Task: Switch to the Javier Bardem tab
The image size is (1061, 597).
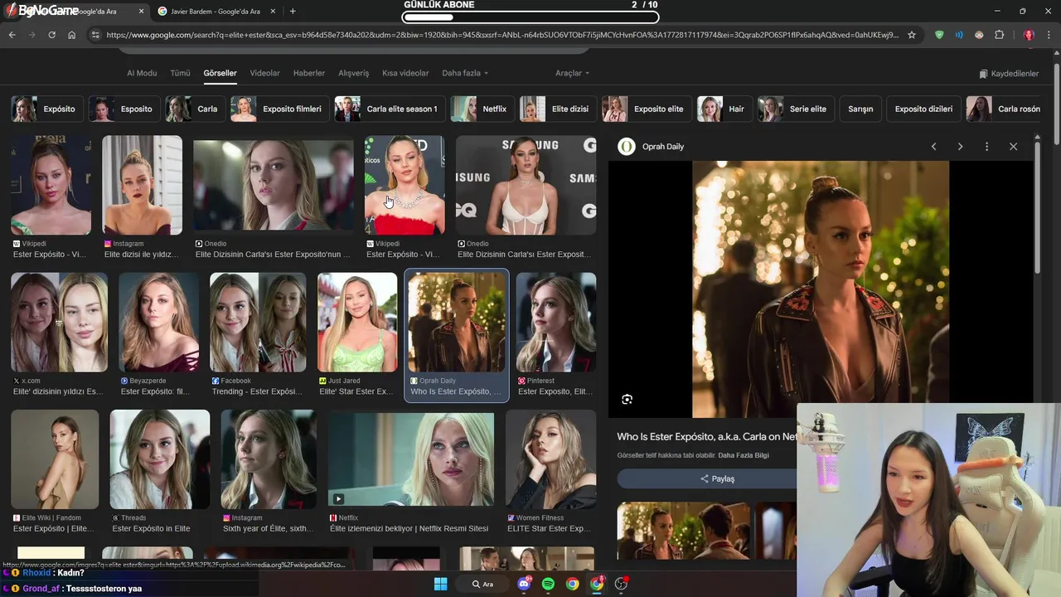Action: point(216,12)
